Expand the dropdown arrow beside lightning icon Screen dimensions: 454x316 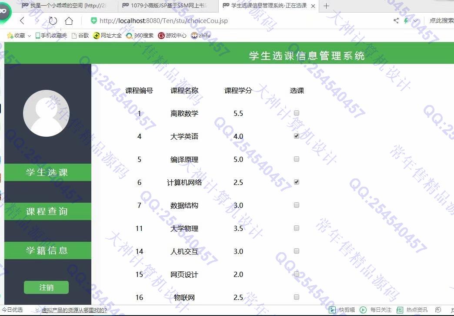tap(416, 21)
